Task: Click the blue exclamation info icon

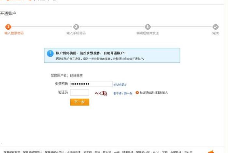Action: (50, 53)
